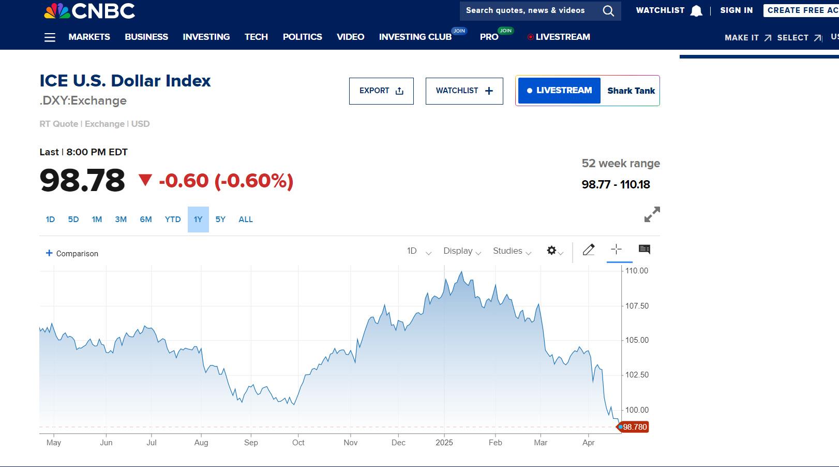Switch chart range to 1M
Image resolution: width=839 pixels, height=467 pixels.
[x=97, y=220]
